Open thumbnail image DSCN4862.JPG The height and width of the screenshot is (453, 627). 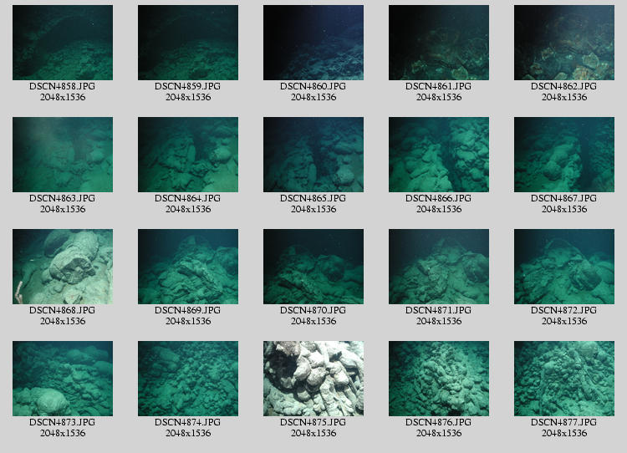pos(564,43)
